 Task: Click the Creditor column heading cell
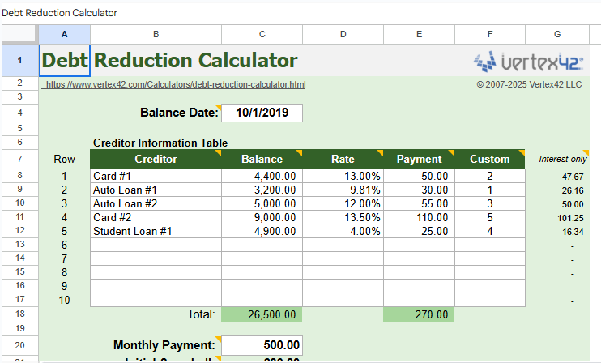click(156, 160)
